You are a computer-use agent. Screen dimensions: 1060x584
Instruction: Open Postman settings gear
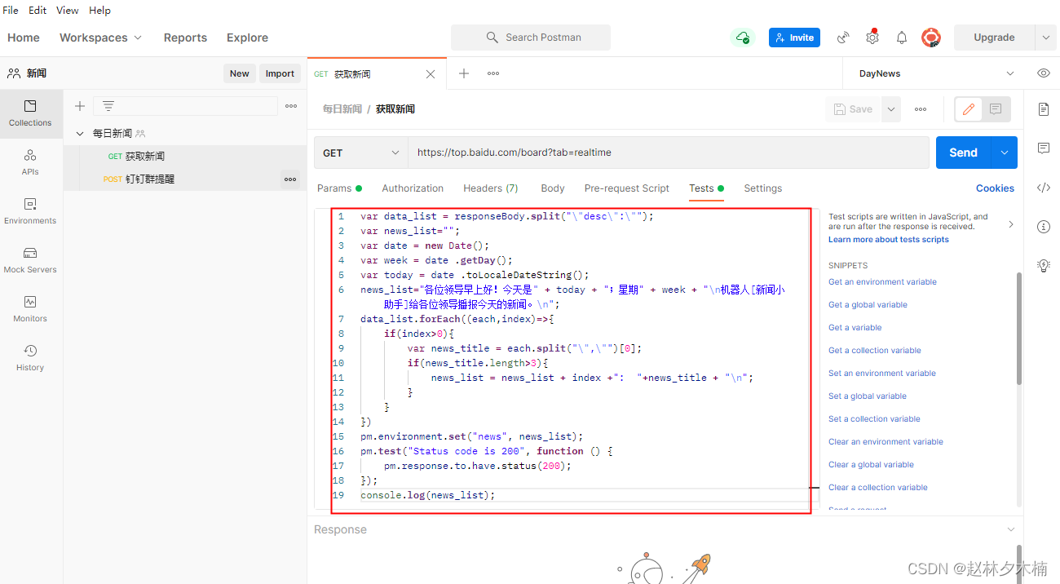click(872, 38)
